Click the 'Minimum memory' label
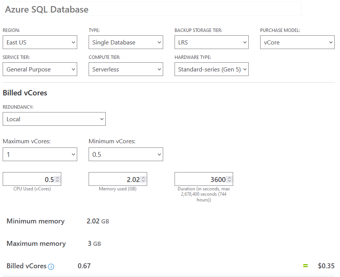The height and width of the screenshot is (277, 340). click(x=36, y=221)
